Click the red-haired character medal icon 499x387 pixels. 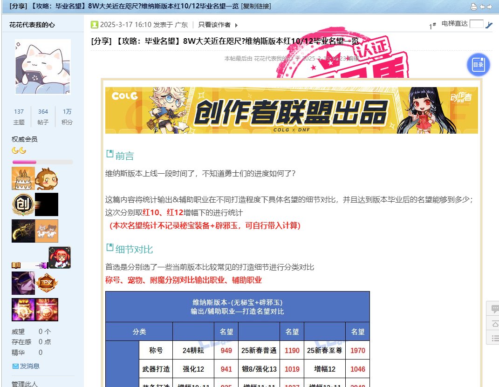coord(60,258)
